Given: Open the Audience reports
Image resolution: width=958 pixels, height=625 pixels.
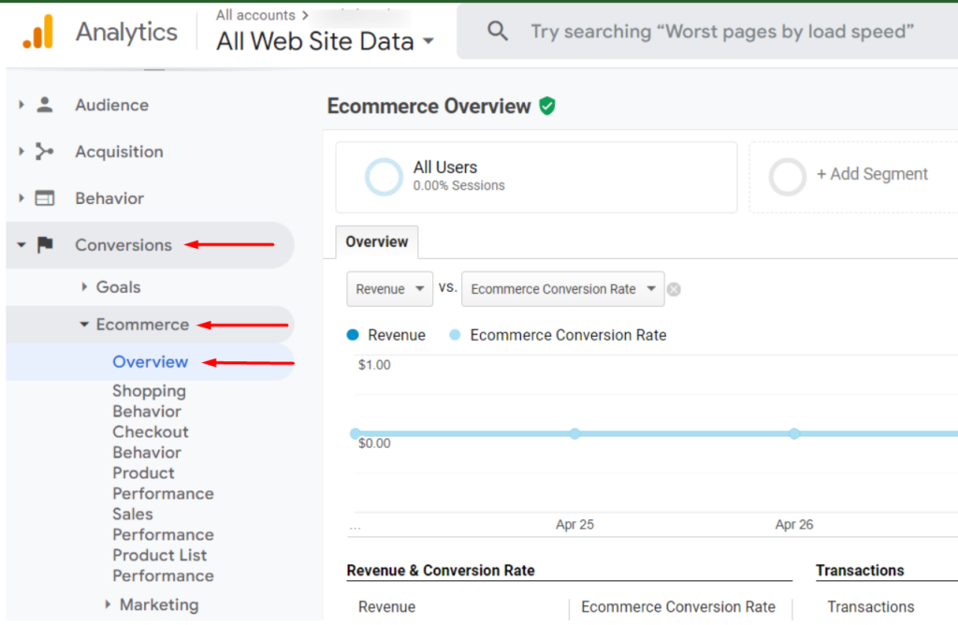Looking at the screenshot, I should [112, 105].
